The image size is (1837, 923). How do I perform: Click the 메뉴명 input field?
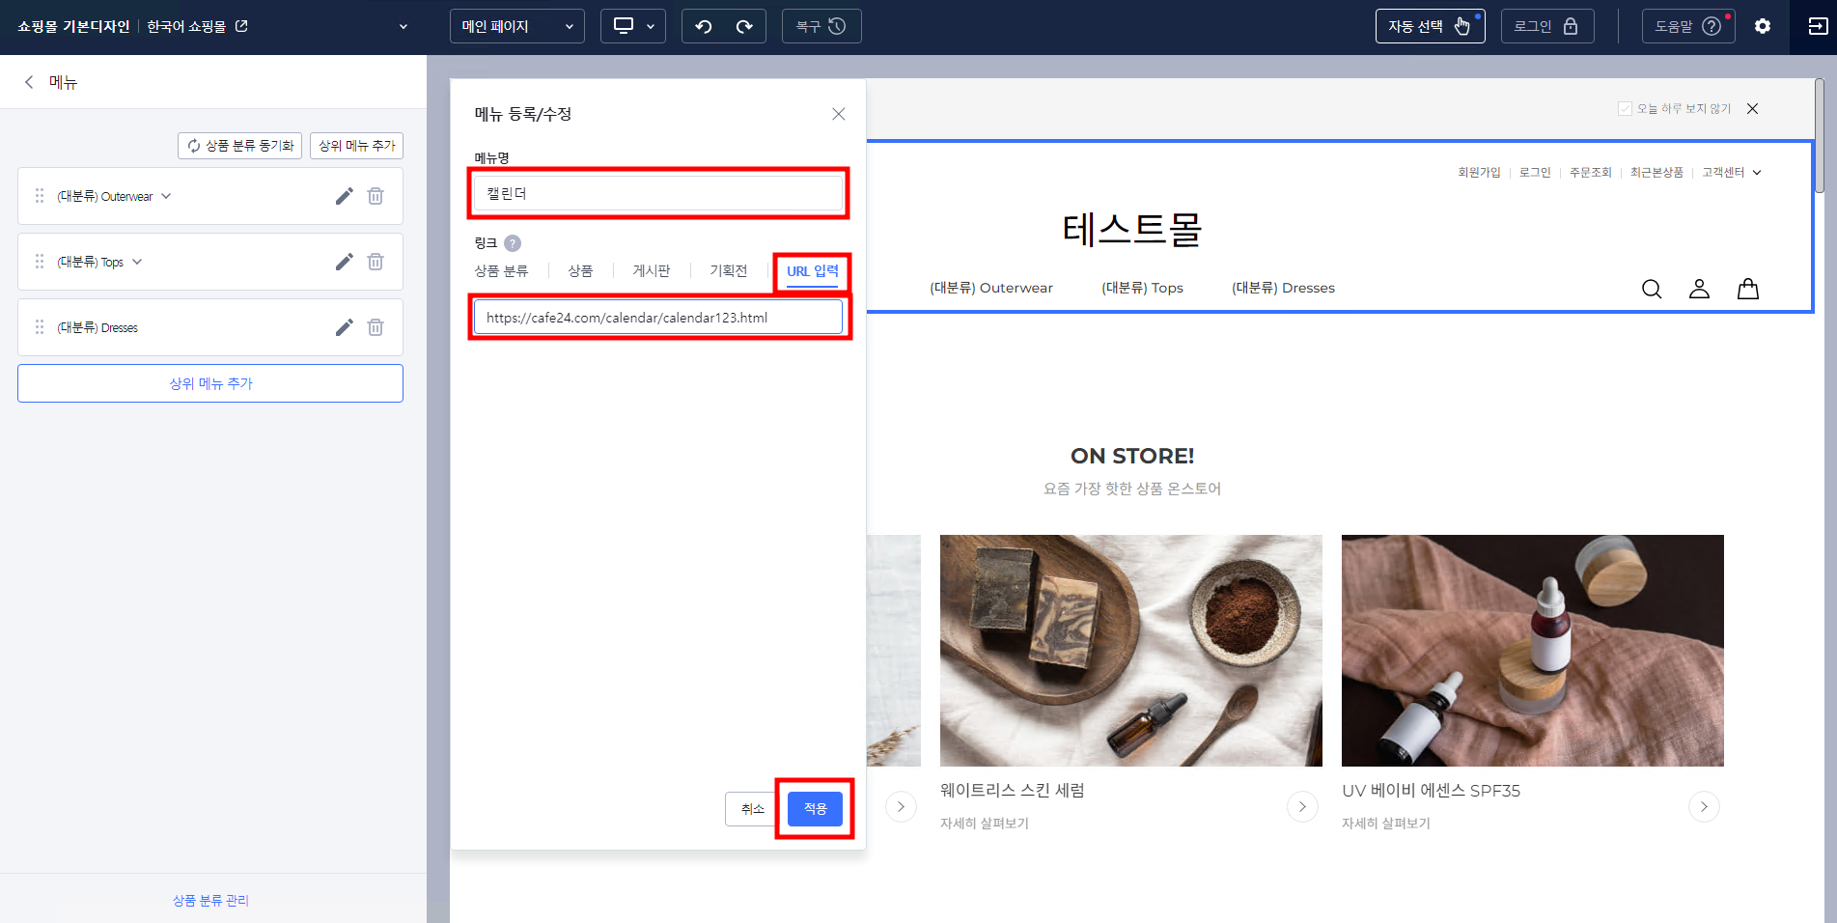tap(658, 193)
